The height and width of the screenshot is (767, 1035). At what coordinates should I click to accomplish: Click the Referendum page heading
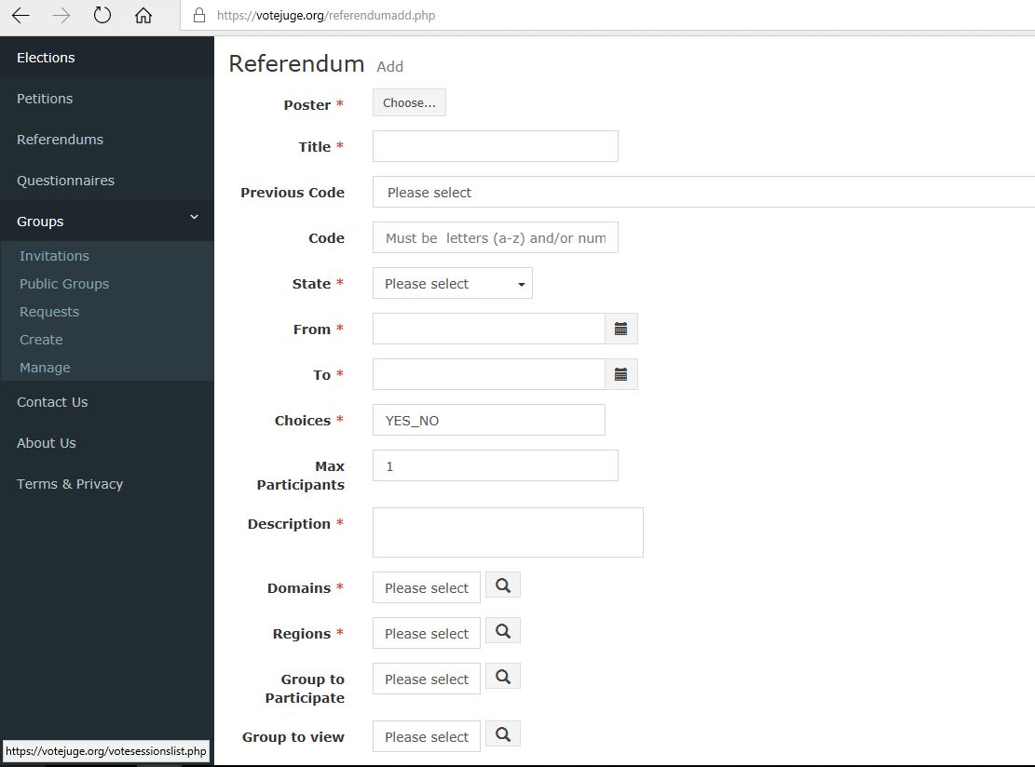[296, 63]
